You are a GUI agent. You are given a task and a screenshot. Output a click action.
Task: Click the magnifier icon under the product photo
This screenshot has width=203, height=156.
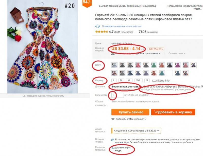pos(24,96)
